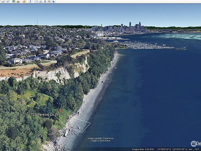This screenshot has width=201, height=151.
Task: Click the latitude longitude coordinates readout
Action: coord(172,149)
